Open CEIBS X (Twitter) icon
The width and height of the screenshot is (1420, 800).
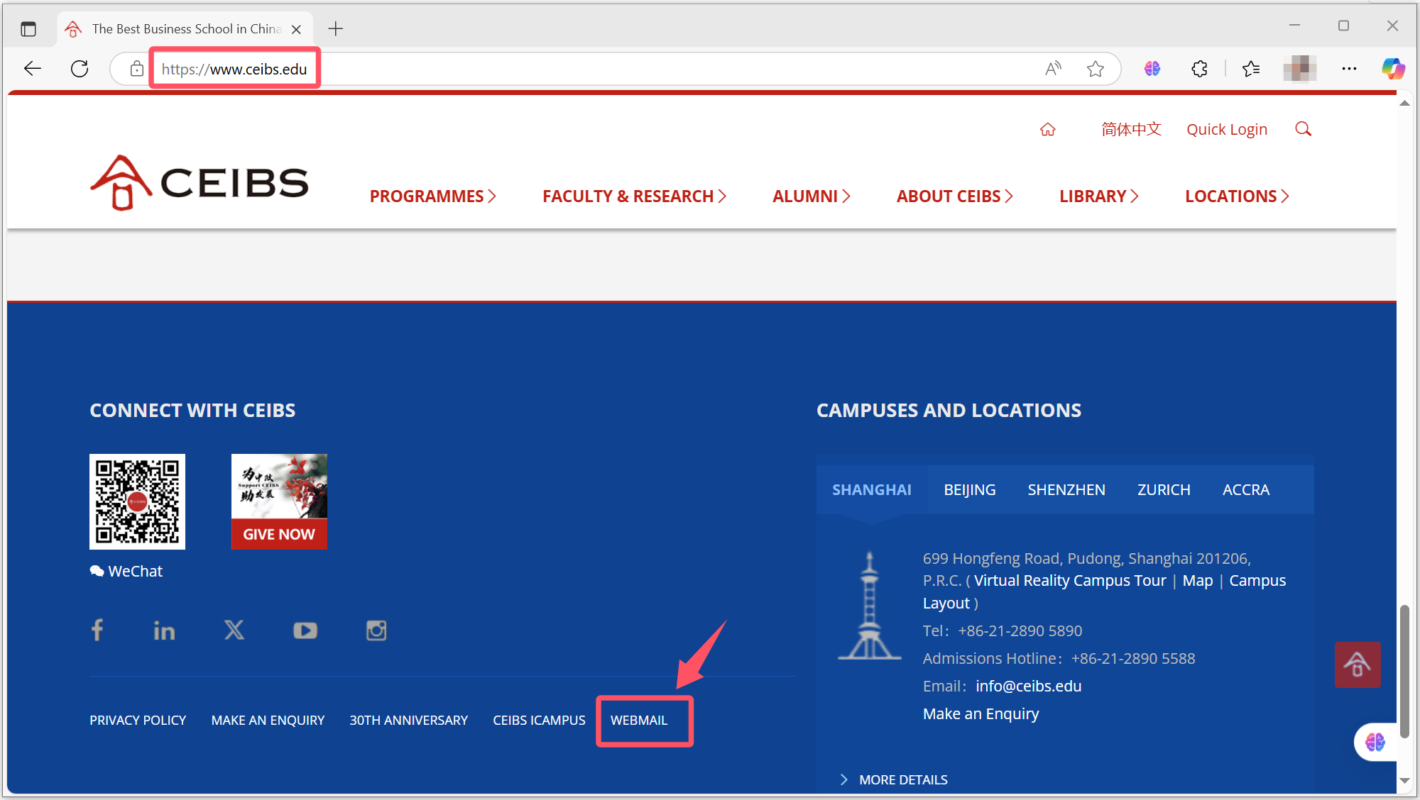tap(234, 630)
